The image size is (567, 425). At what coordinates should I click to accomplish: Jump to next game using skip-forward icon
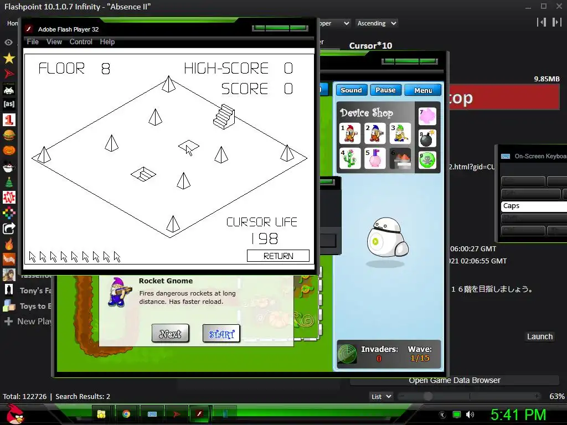pyautogui.click(x=557, y=22)
